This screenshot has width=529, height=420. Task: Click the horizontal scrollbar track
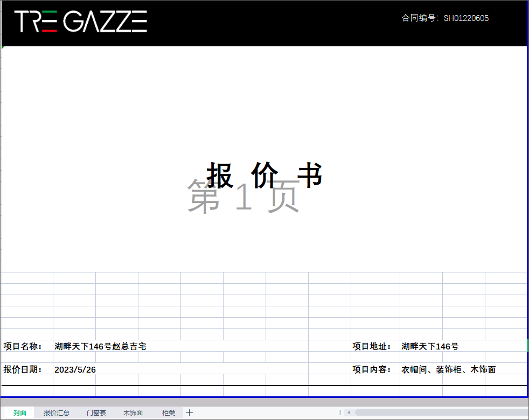point(441,412)
